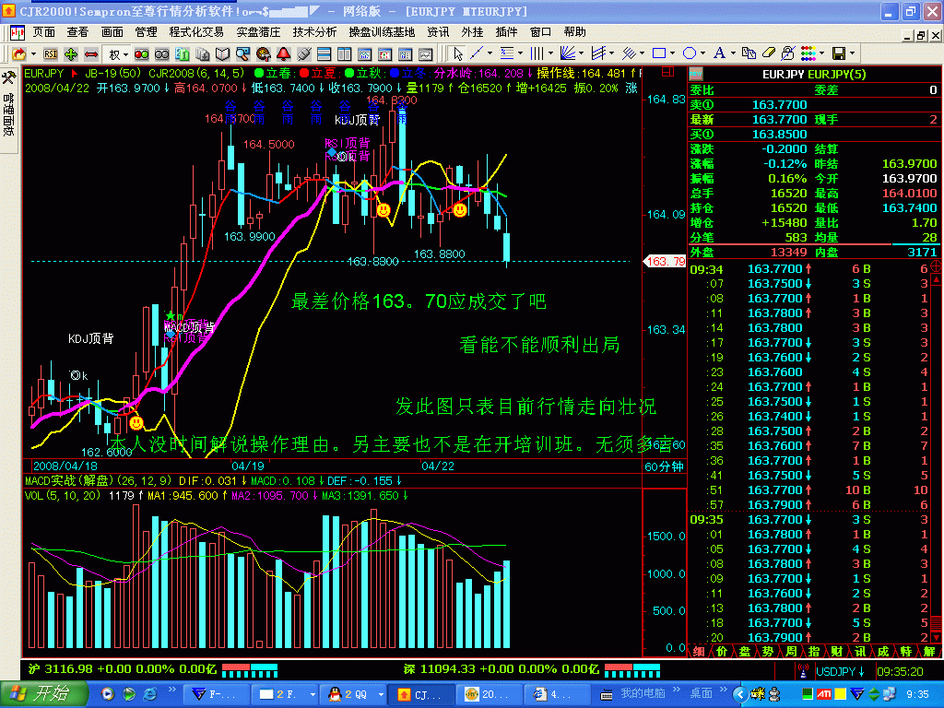The height and width of the screenshot is (708, 944).
Task: Click the vertical split window layout icon
Action: click(345, 54)
